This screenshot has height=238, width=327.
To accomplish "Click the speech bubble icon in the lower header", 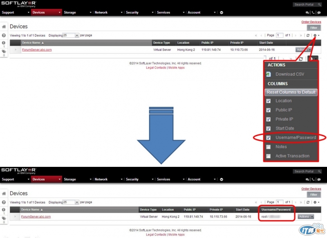I will click(319, 180).
